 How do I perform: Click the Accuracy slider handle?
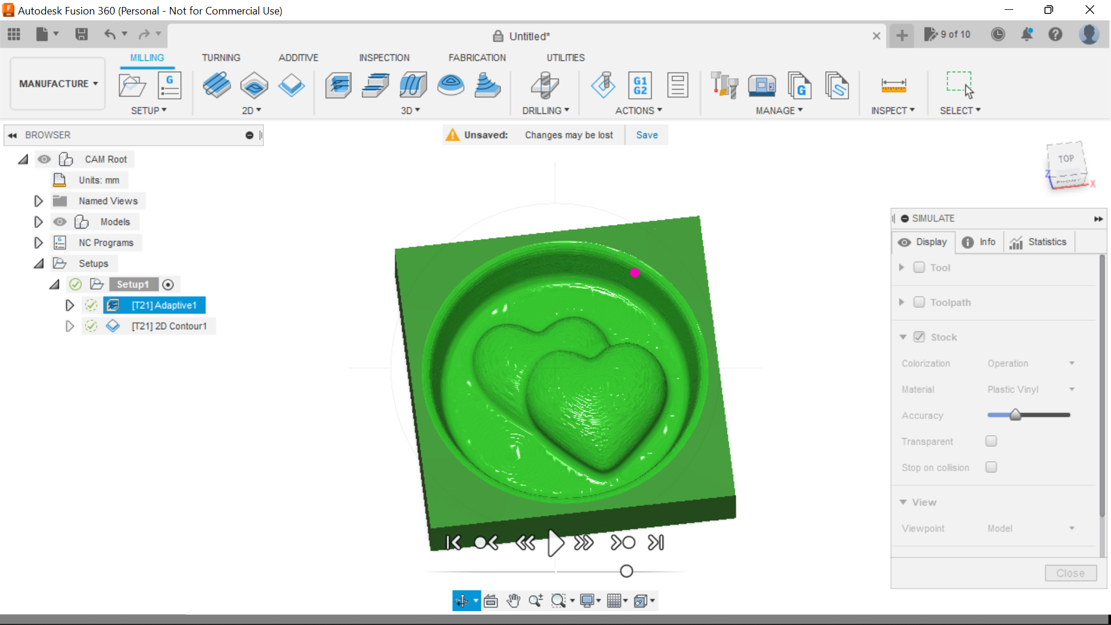click(x=1016, y=415)
